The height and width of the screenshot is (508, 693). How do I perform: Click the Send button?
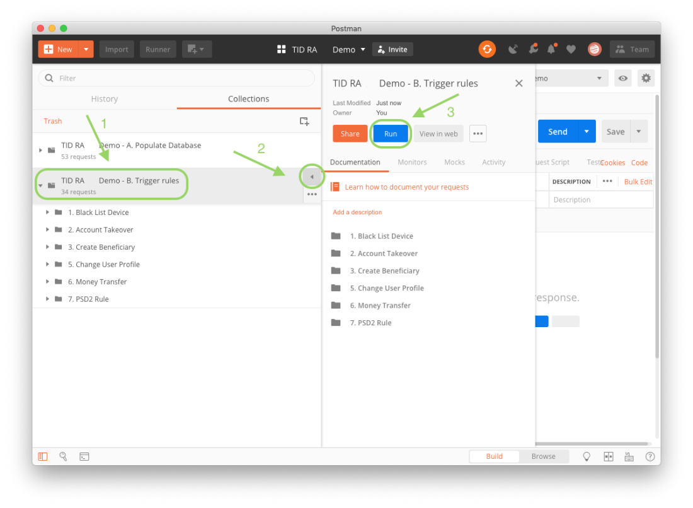[x=558, y=131]
